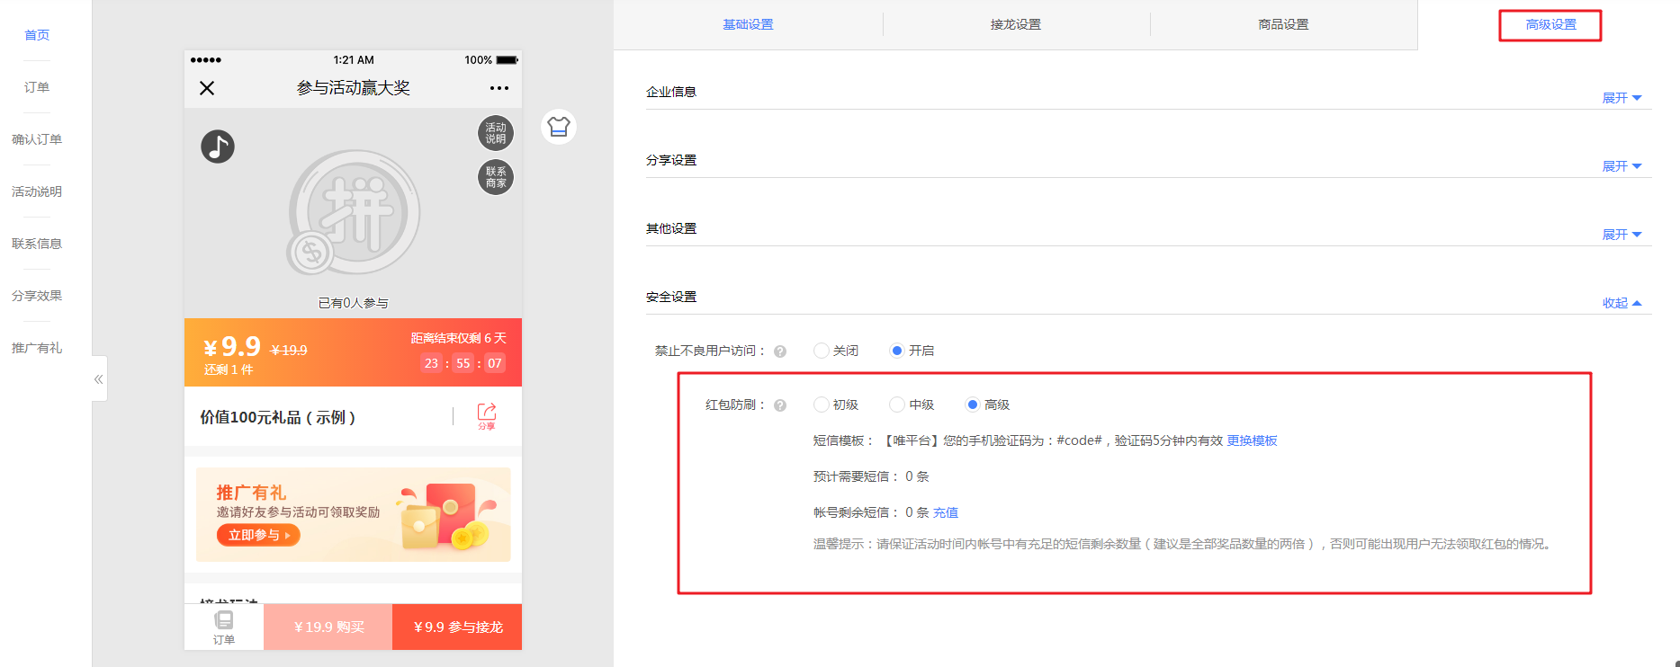The height and width of the screenshot is (667, 1680).
Task: Go to 首页 in the left sidebar
Action: tap(37, 35)
